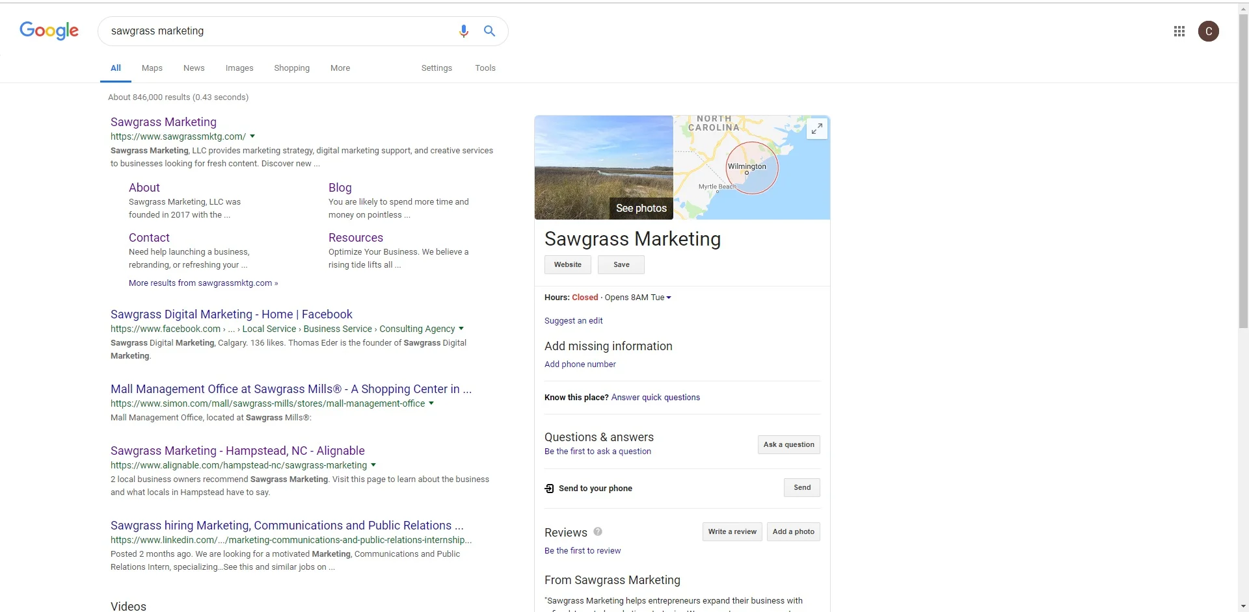Click scrollbar down arrow
1249x612 pixels.
(x=1243, y=606)
